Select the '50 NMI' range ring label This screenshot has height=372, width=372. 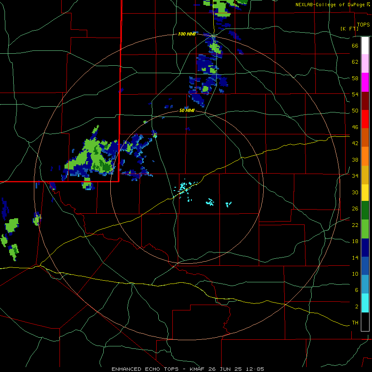pos(187,110)
